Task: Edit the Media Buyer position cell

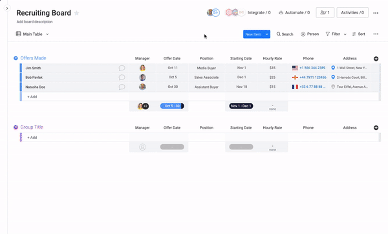Action: coord(206,68)
